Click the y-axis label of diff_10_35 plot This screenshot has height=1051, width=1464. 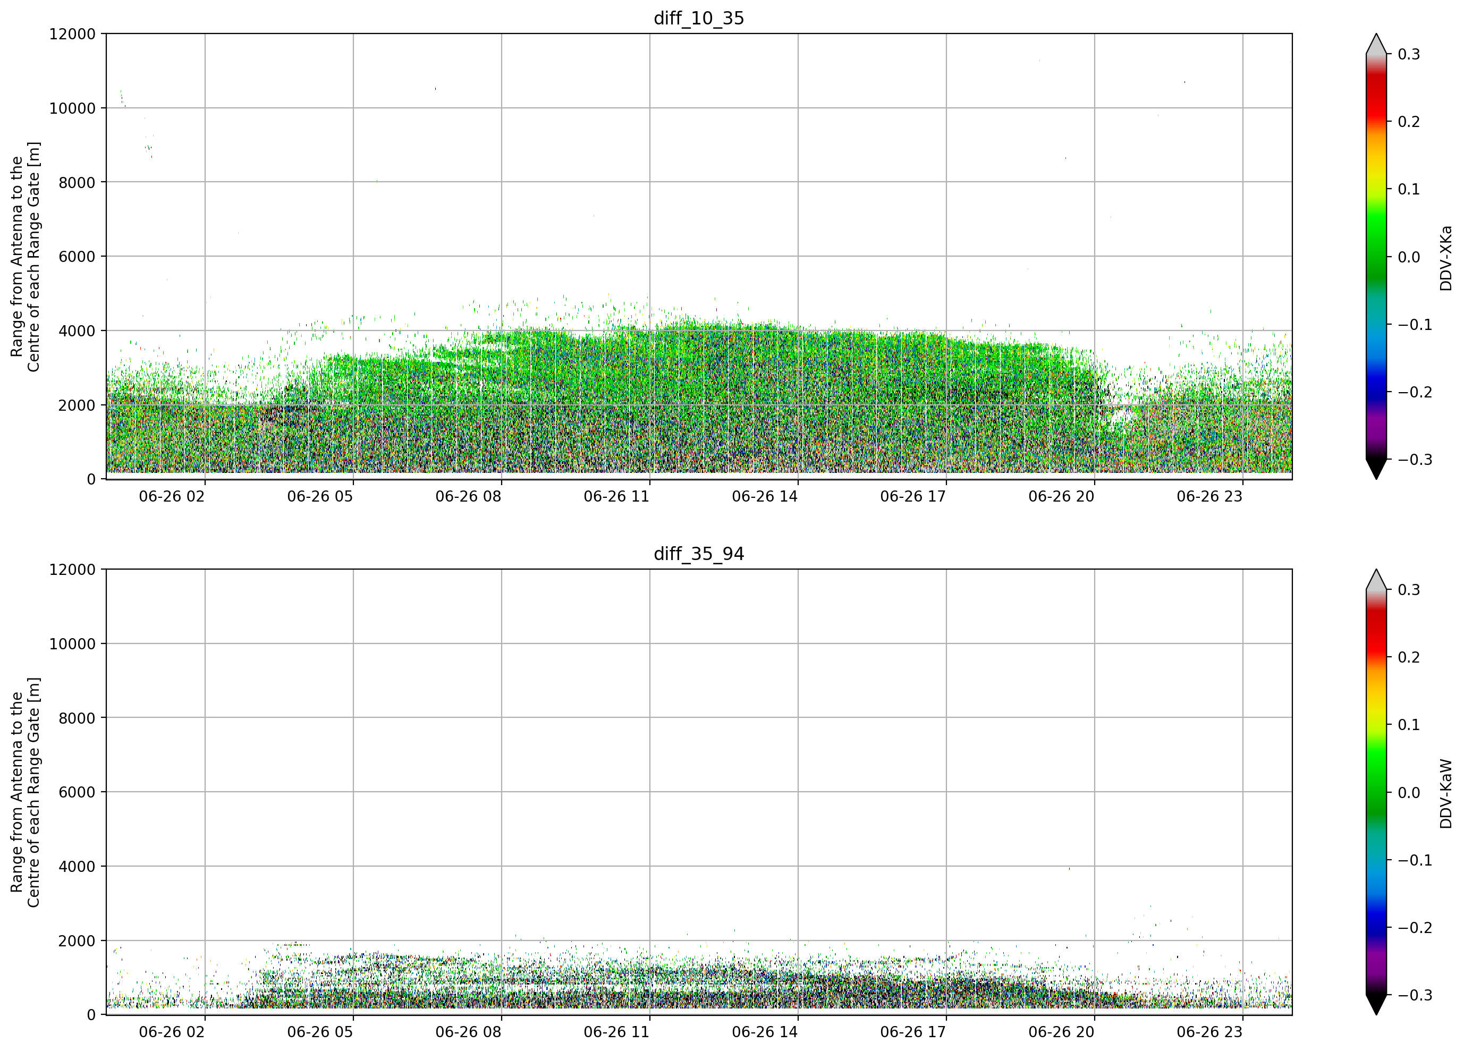(25, 256)
